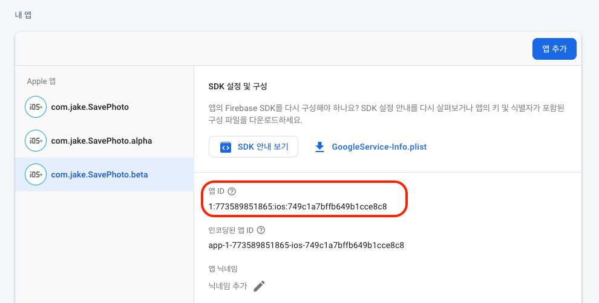Viewport: 599px width, 303px height.
Task: Click the download arrow icon
Action: pyautogui.click(x=319, y=147)
